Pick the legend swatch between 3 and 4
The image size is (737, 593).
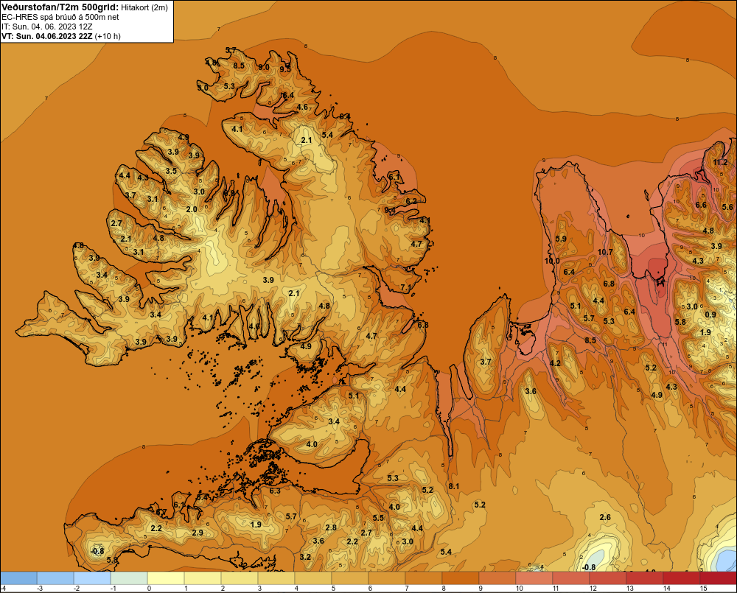point(276,578)
